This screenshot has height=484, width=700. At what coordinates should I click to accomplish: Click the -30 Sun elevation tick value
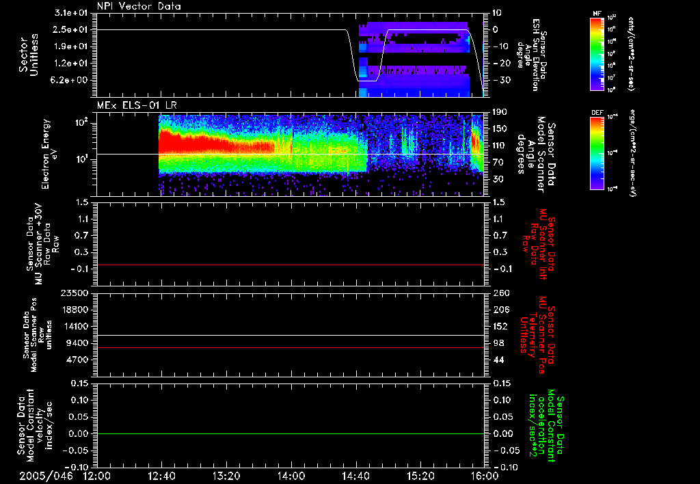tap(502, 81)
